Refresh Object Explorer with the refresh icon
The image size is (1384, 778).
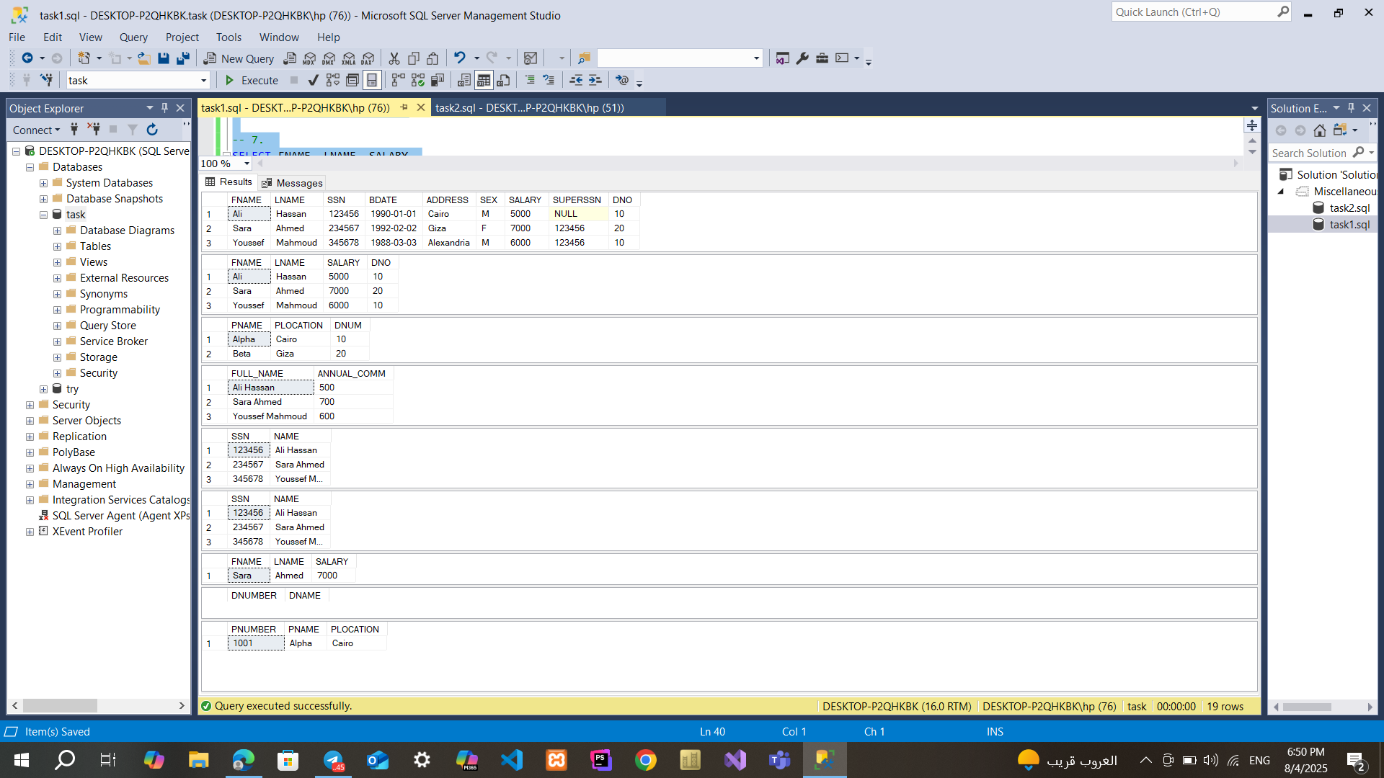pyautogui.click(x=152, y=130)
